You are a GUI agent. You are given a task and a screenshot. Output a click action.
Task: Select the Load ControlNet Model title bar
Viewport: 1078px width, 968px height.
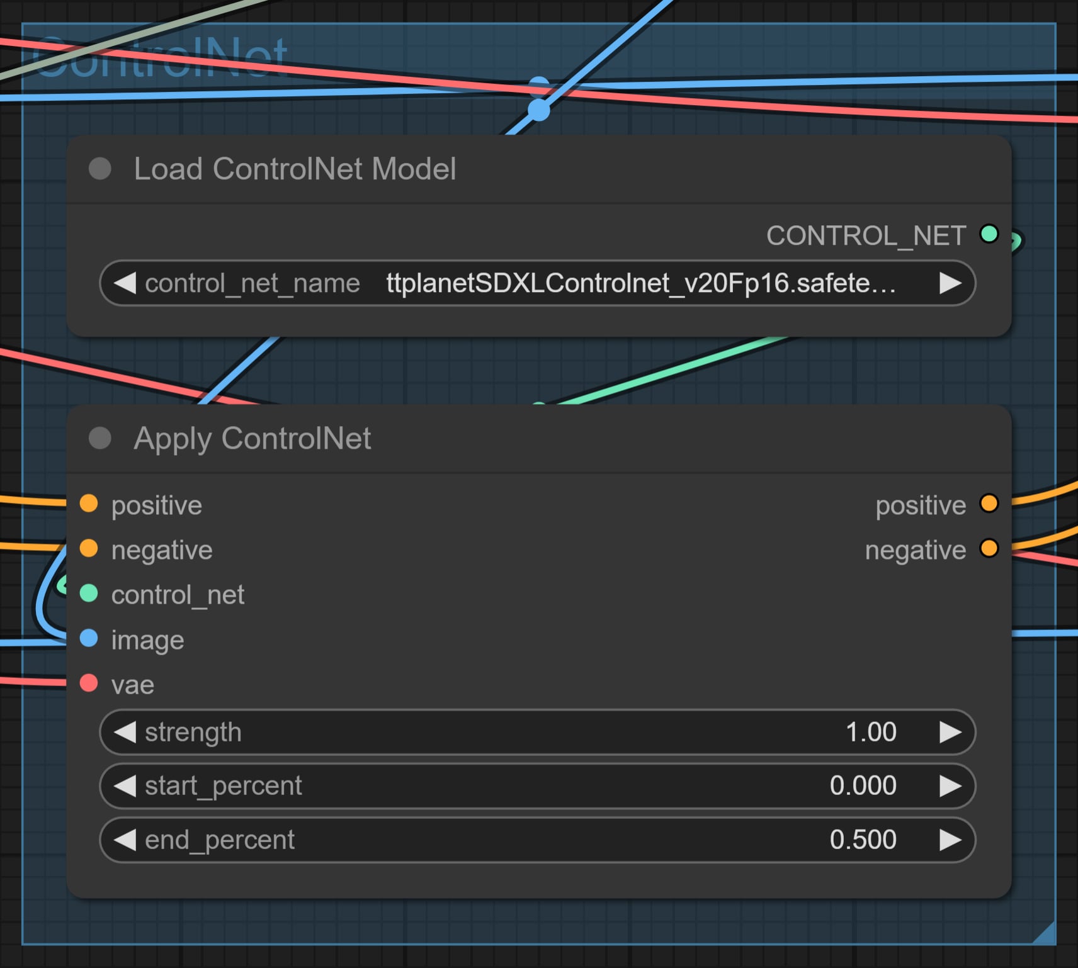click(539, 169)
